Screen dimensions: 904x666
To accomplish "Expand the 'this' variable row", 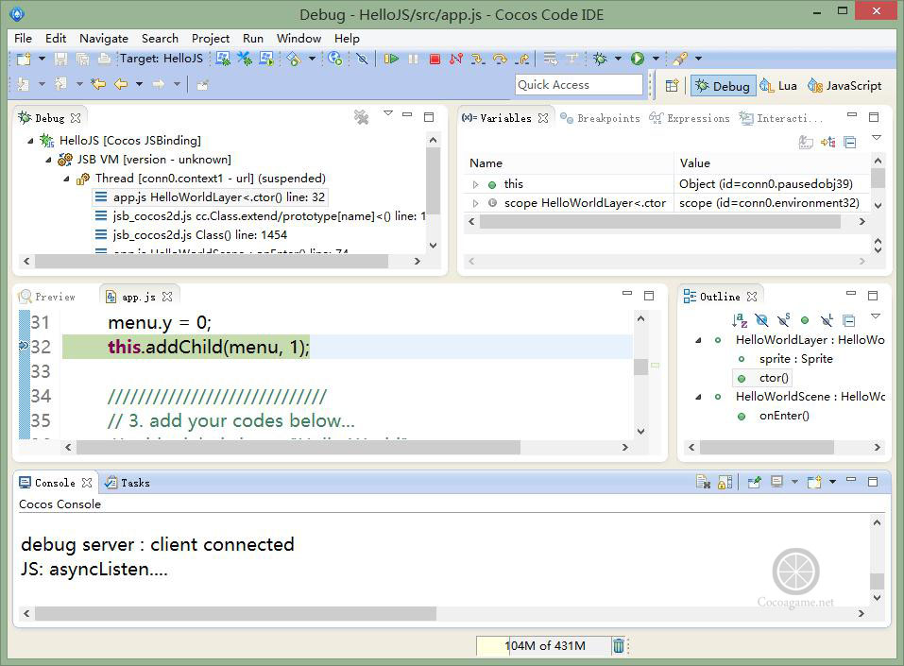I will point(476,184).
